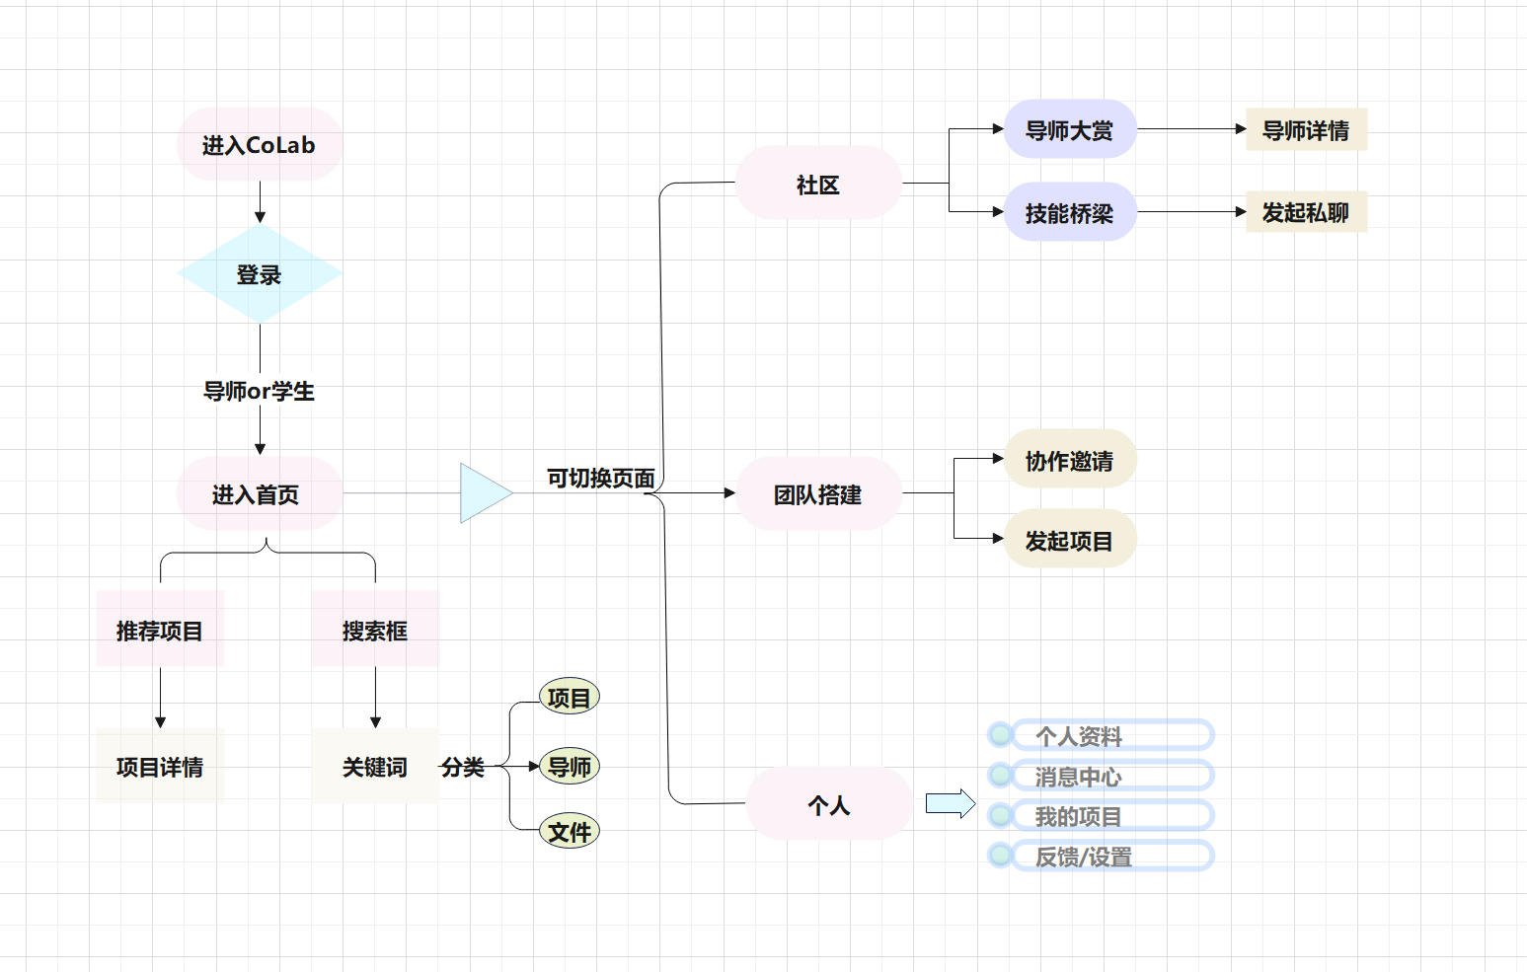Click the 社区 rounded node

coord(818,183)
